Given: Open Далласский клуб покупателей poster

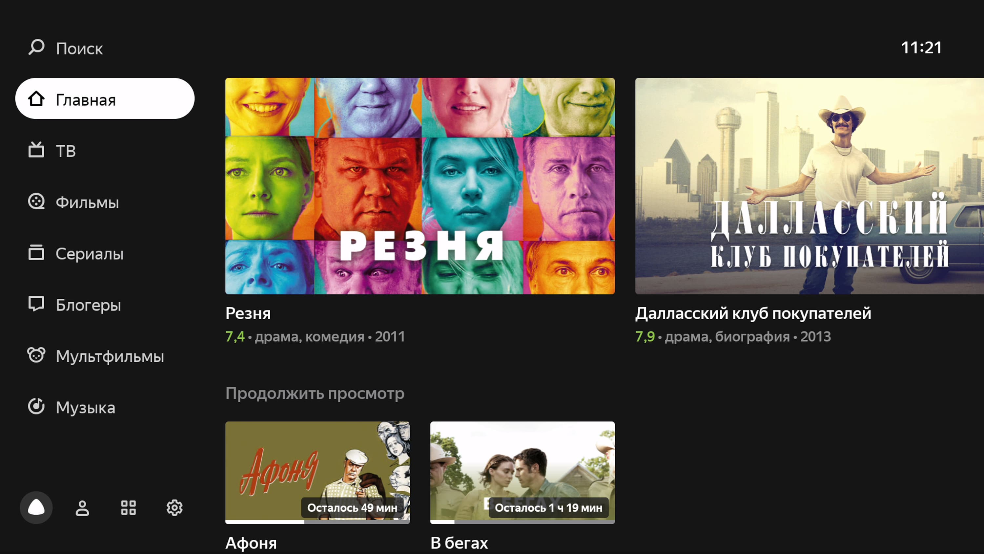Looking at the screenshot, I should 809,186.
